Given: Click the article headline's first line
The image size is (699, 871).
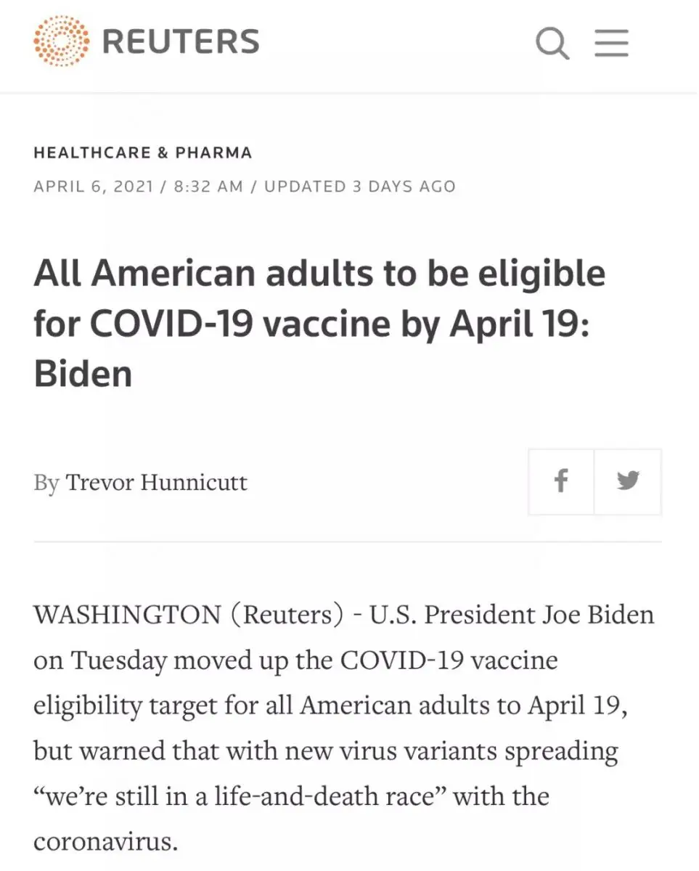Looking at the screenshot, I should click(x=319, y=274).
